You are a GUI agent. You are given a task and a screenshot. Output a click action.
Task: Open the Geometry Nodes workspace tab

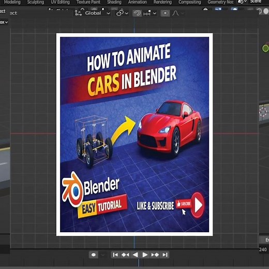pyautogui.click(x=220, y=2)
